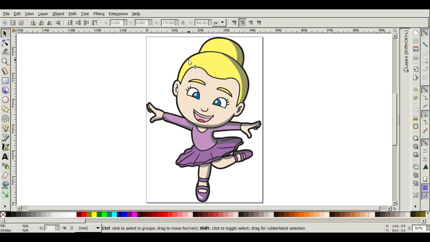Open the (root) layer dropdown
Screen dimensions: 430x242
click(x=89, y=228)
